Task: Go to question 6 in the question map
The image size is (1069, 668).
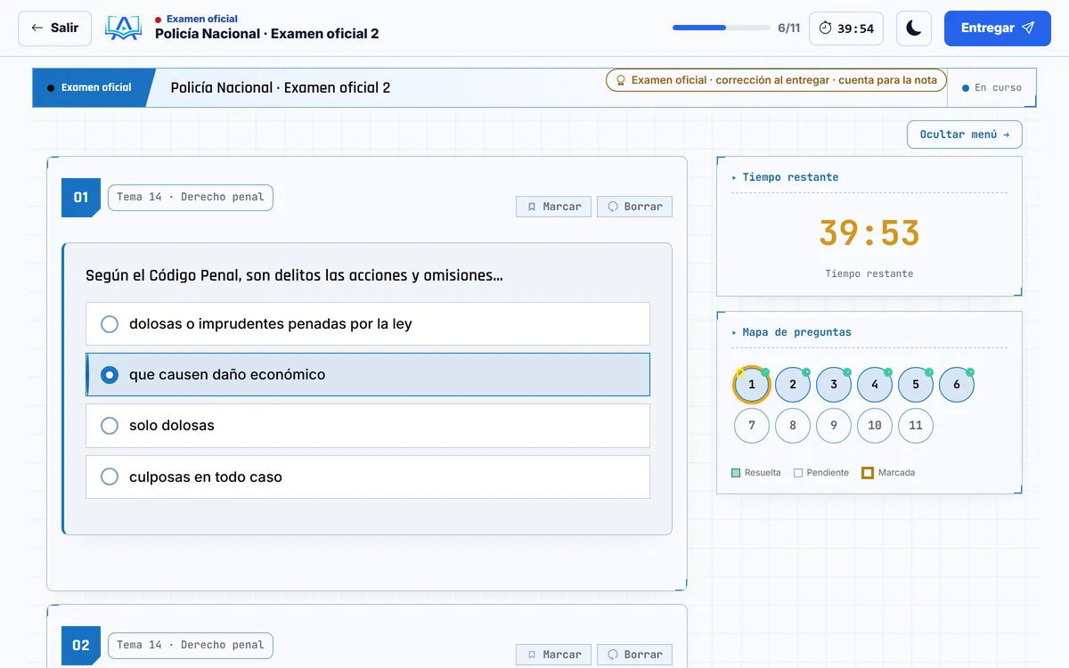Action: (957, 385)
